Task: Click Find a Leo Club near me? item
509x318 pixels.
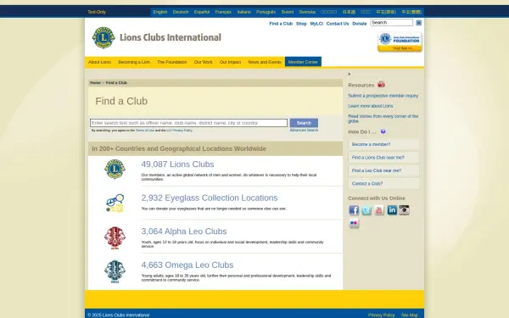Action: (383, 170)
